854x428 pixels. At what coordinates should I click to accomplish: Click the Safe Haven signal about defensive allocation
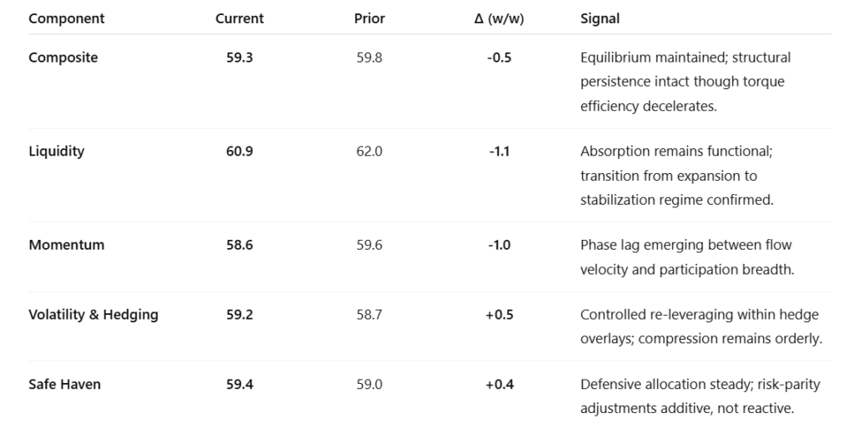(700, 396)
